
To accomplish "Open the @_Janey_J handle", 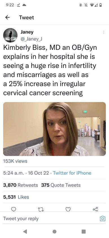I will coord(31,39).
